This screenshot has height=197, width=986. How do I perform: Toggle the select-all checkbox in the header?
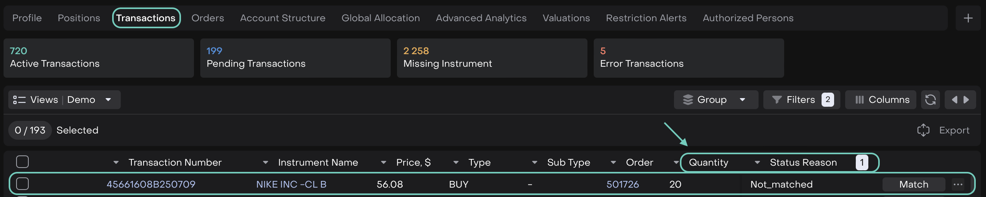pos(22,162)
